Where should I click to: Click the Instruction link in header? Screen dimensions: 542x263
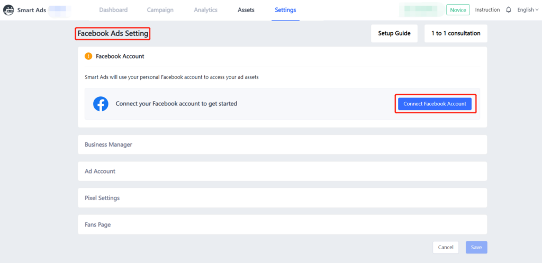487,10
